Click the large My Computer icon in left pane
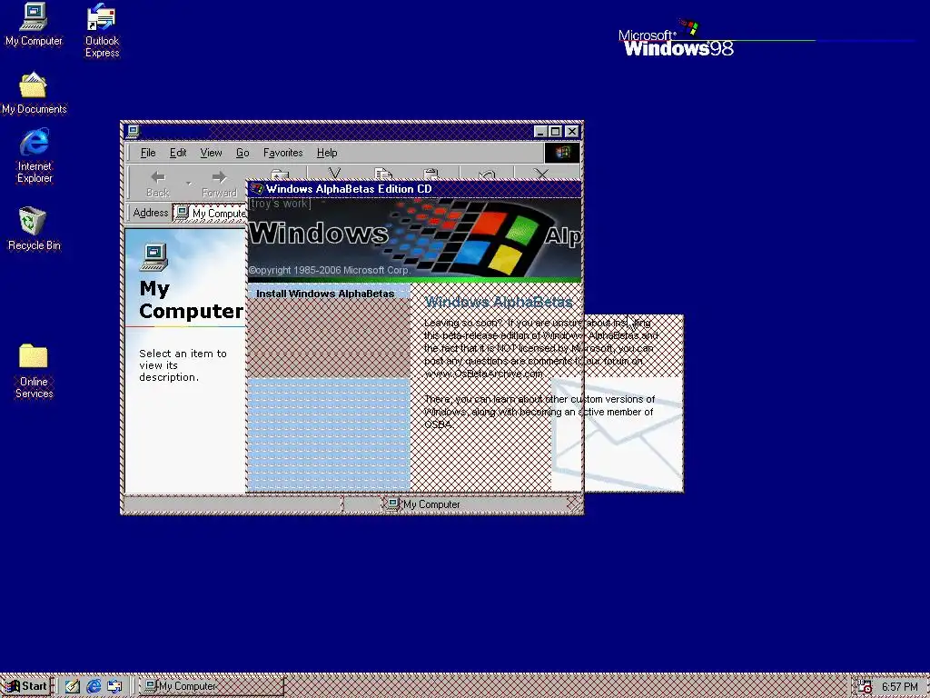 coord(154,257)
